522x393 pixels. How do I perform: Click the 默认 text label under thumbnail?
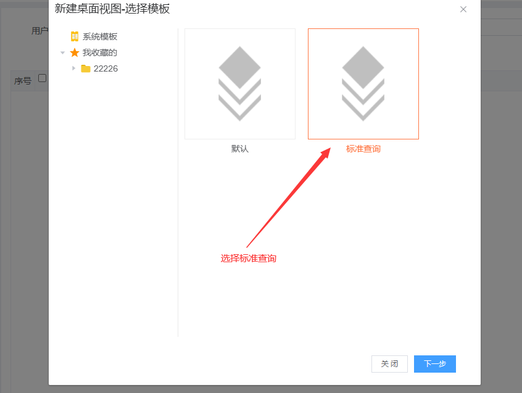pyautogui.click(x=240, y=149)
